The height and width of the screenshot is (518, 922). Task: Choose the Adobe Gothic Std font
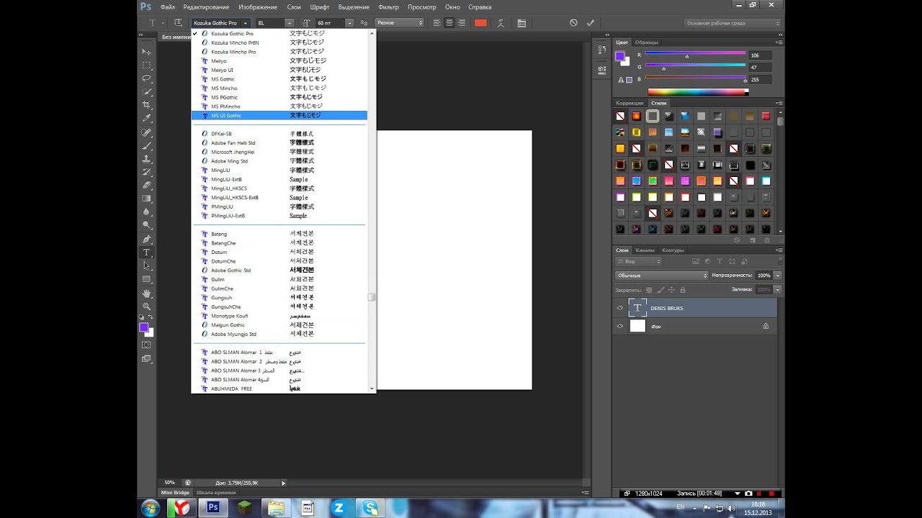[231, 271]
